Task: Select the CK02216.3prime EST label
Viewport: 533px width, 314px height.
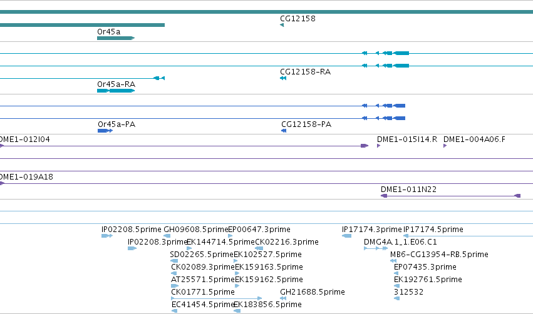Action: (x=287, y=242)
